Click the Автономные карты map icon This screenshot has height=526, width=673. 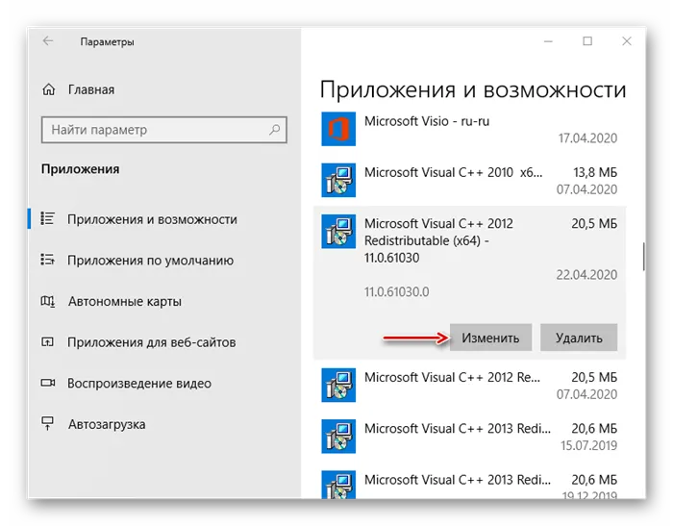click(48, 301)
